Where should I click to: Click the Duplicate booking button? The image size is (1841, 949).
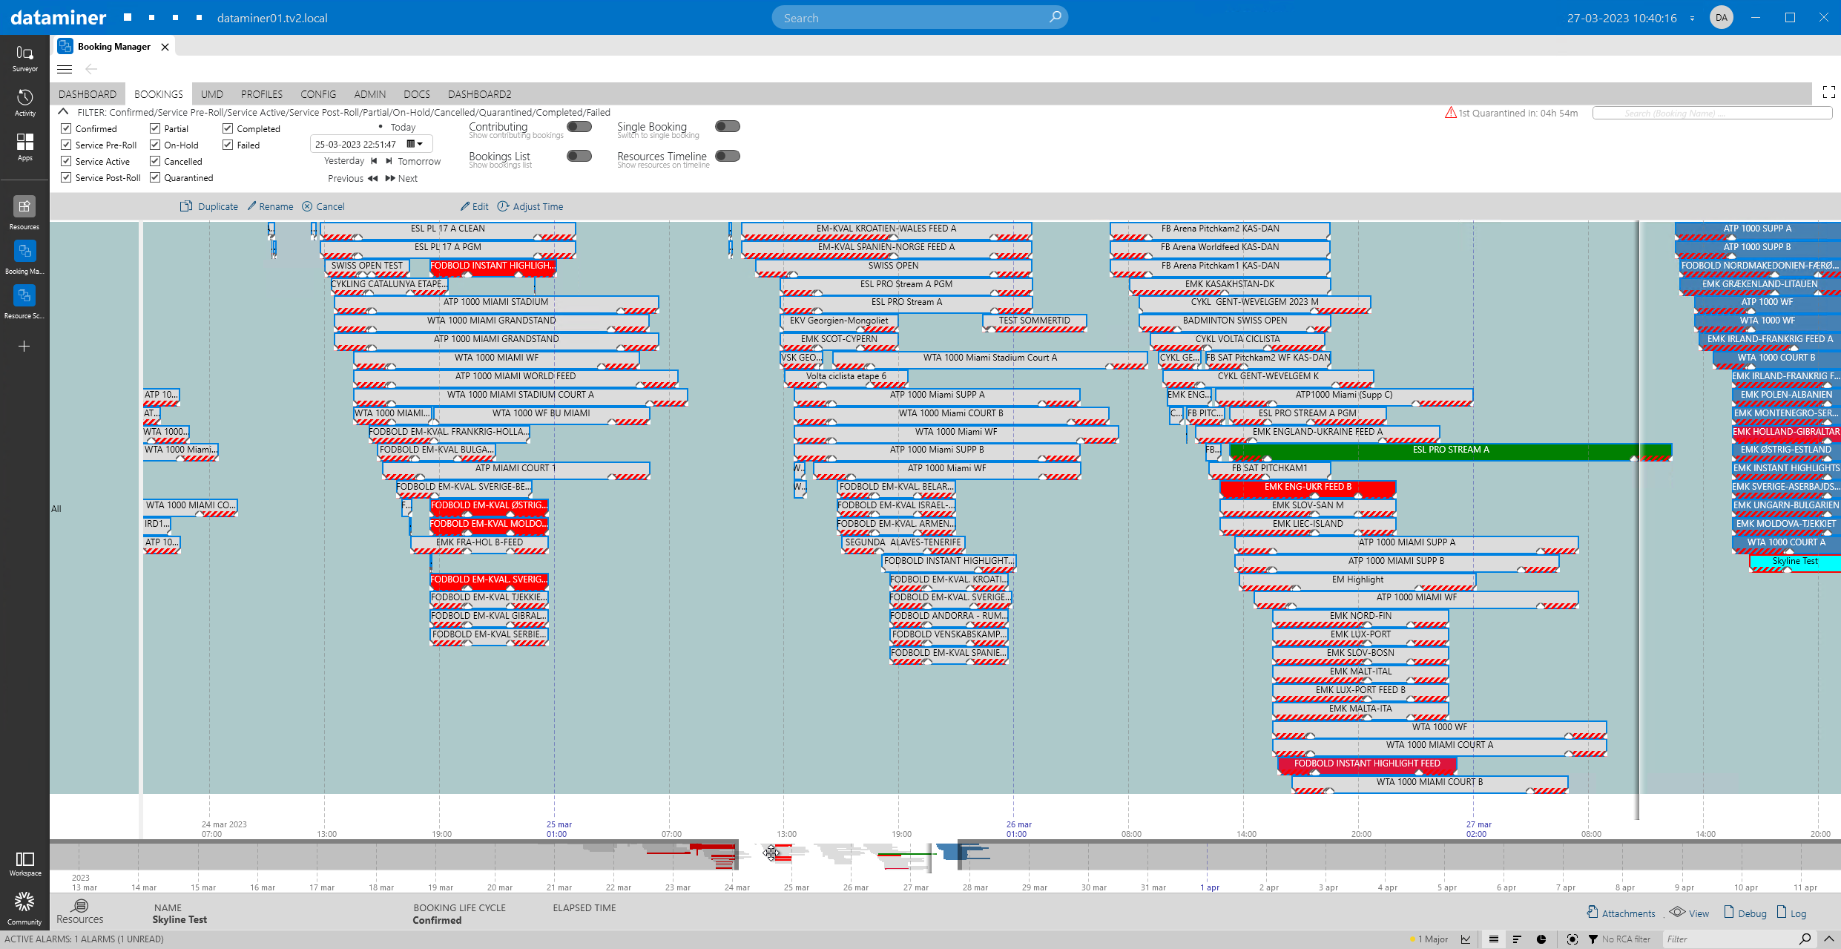(209, 206)
